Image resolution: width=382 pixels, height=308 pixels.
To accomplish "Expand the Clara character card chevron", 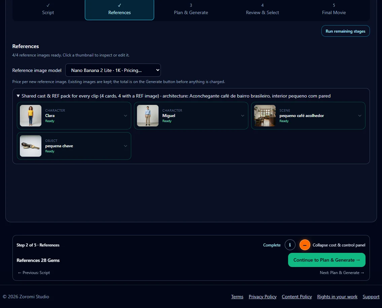I will [126, 116].
